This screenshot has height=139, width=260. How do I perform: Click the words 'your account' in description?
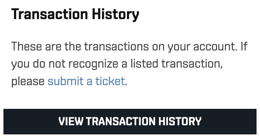click(x=202, y=47)
